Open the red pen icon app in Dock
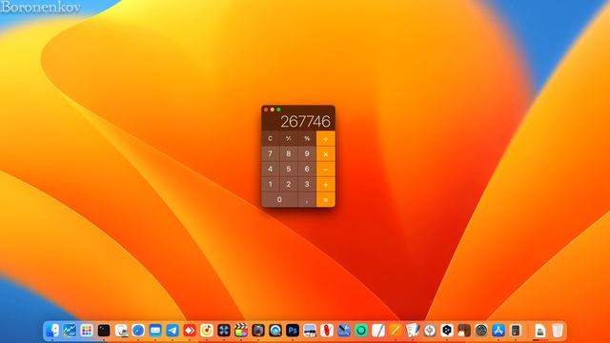The image size is (610, 343). click(x=327, y=331)
